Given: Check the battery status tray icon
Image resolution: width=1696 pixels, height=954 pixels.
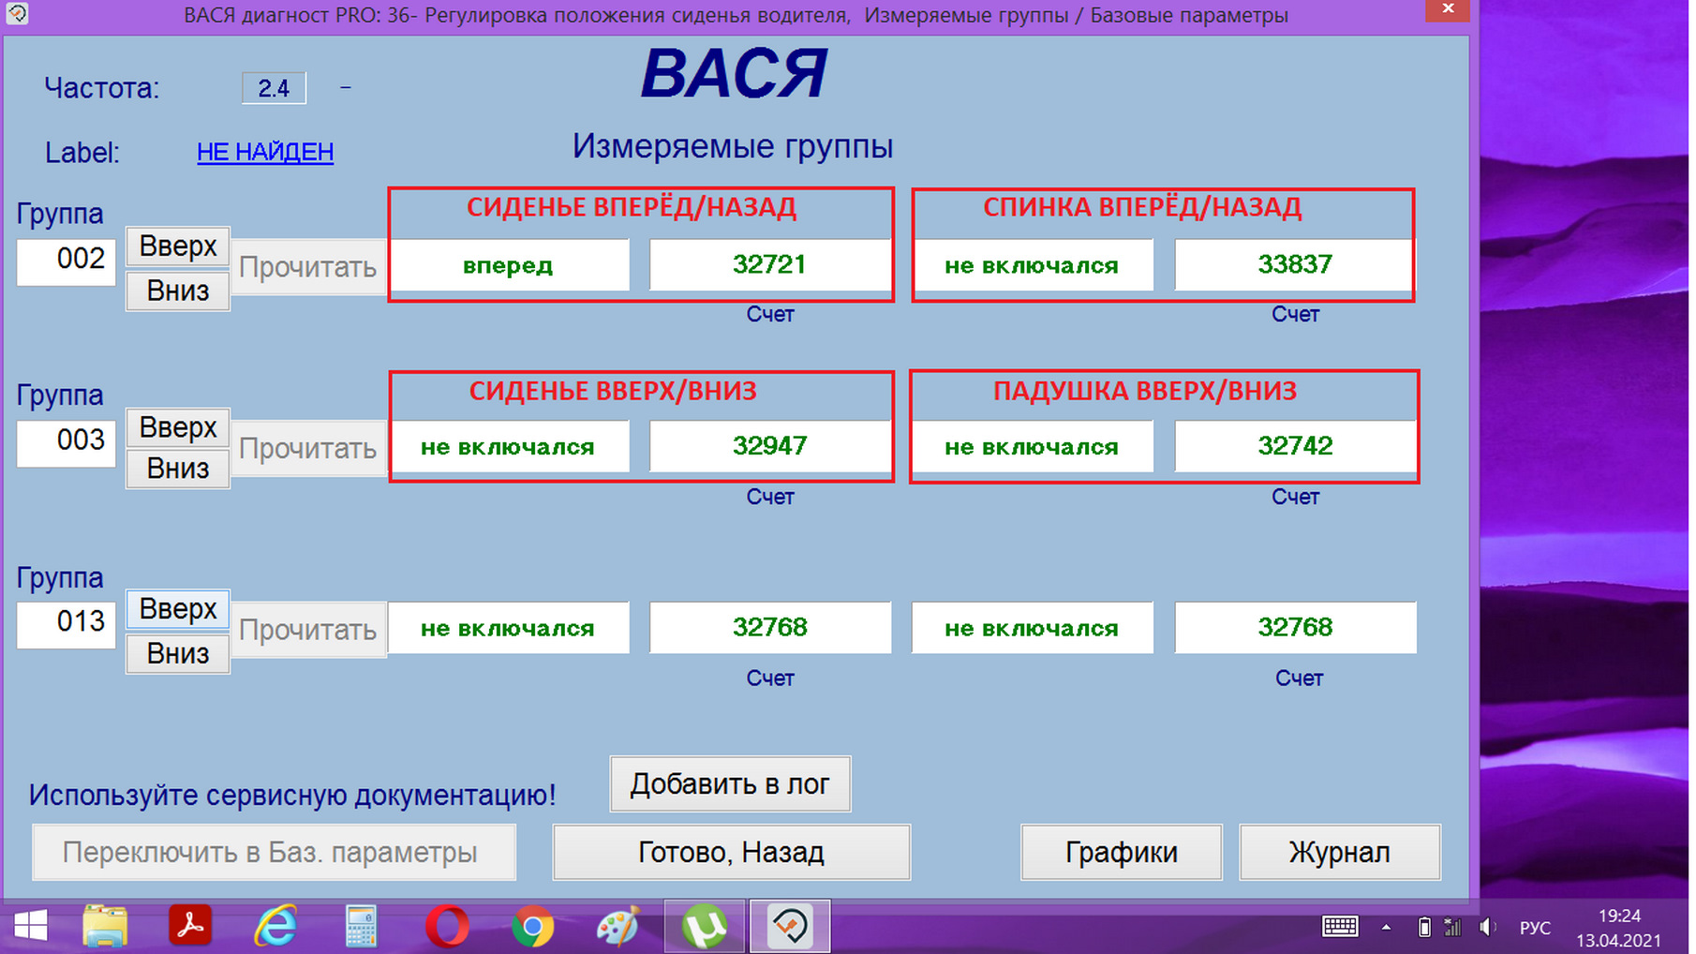Looking at the screenshot, I should (x=1424, y=928).
